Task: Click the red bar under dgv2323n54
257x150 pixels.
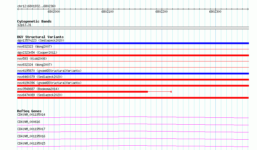Action: pyautogui.click(x=133, y=55)
